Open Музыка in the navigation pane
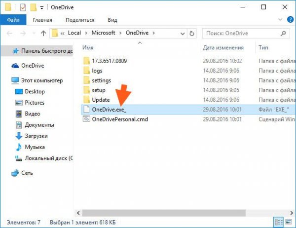 click(x=35, y=147)
